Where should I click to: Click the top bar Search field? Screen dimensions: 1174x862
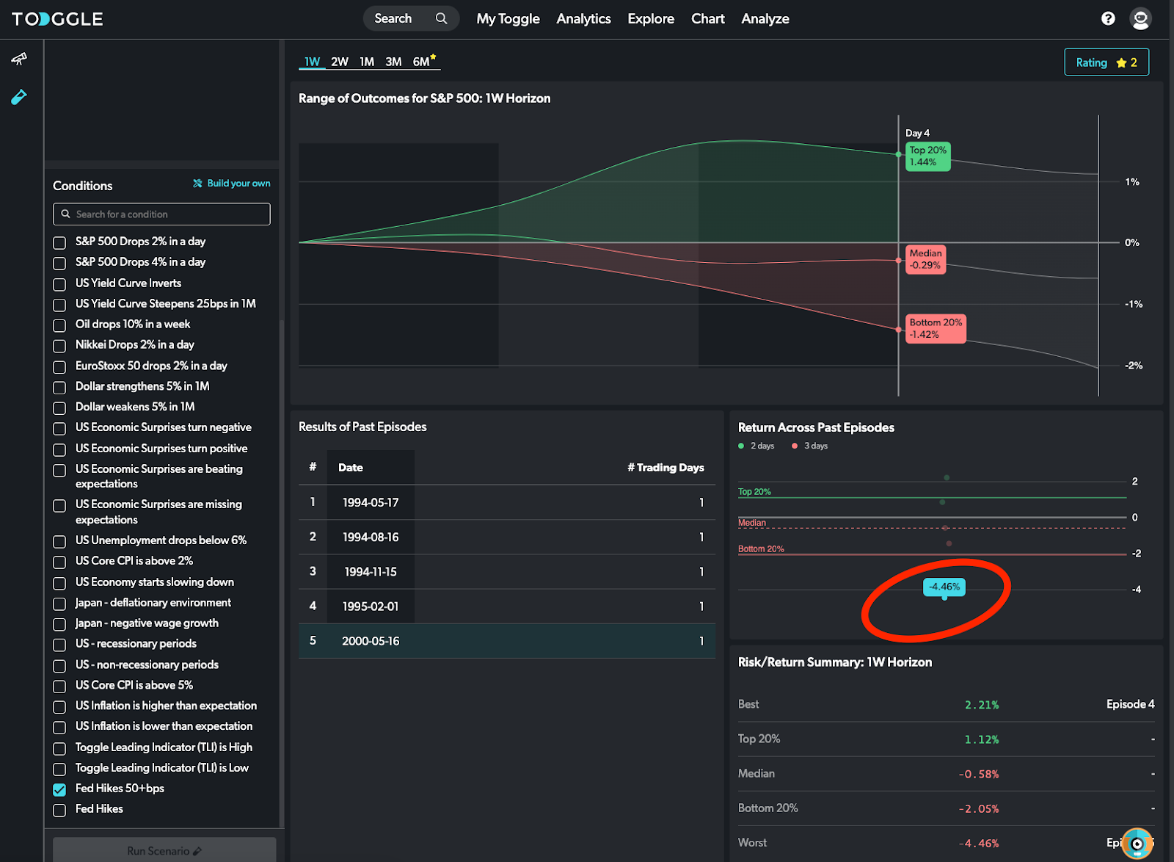[411, 18]
